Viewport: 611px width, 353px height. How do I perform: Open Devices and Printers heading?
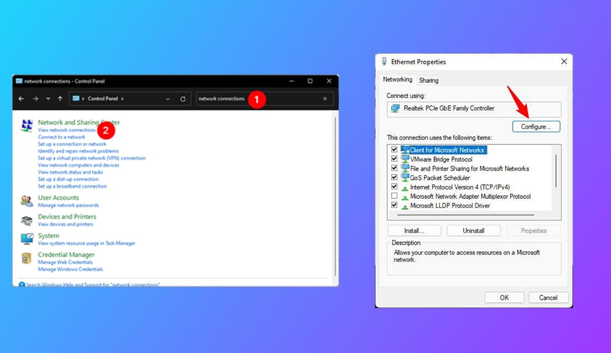tap(67, 216)
